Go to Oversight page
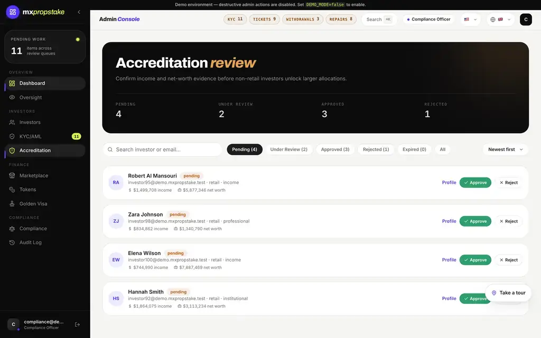The height and width of the screenshot is (338, 541). point(45,97)
